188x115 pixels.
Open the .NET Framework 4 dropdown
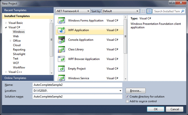click(x=73, y=11)
